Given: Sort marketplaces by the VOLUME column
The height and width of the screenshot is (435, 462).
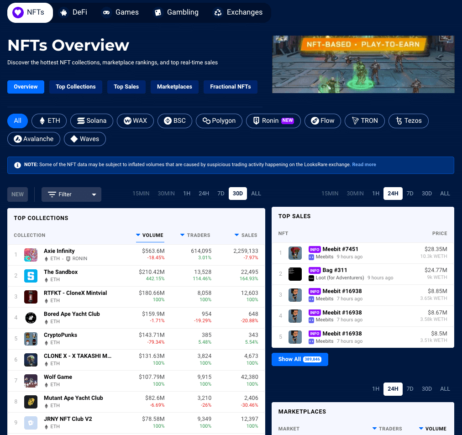Looking at the screenshot, I should (x=433, y=429).
